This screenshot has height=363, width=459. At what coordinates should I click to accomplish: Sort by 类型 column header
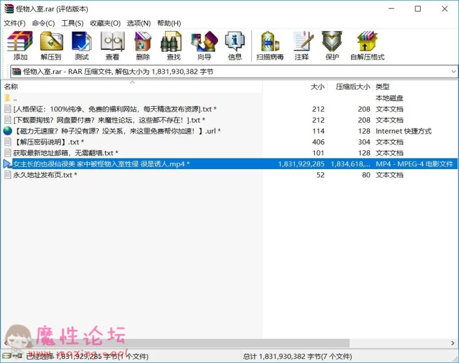415,87
